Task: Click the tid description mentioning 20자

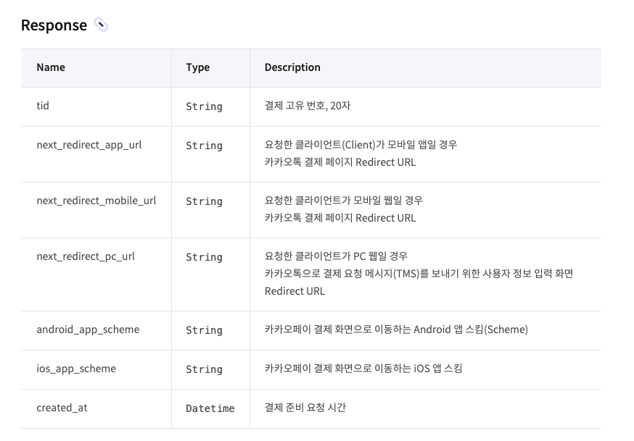Action: 308,106
